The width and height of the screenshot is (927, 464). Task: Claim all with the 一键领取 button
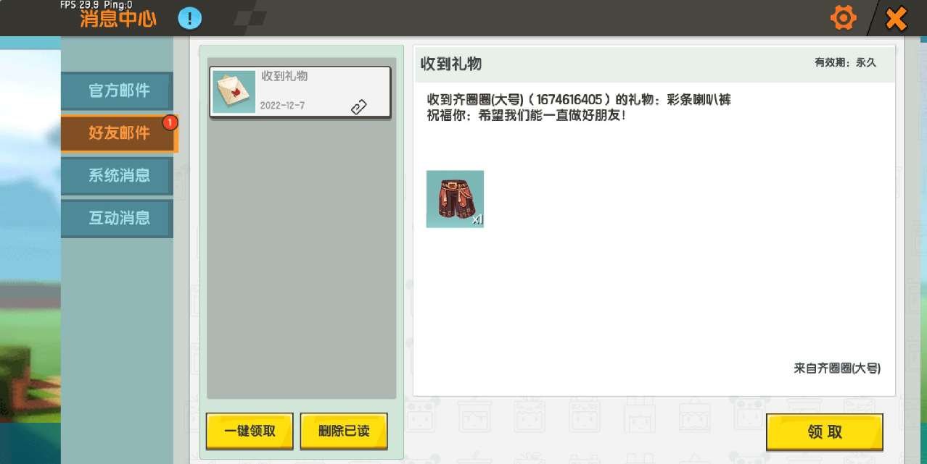[x=250, y=431]
